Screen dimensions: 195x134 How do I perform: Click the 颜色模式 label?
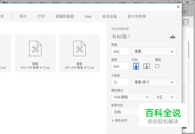click(x=117, y=90)
